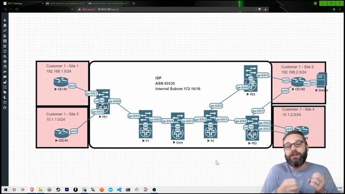Open Lab details table icon in sidebar
Viewport: 345px width, 194px height.
coord(5,67)
